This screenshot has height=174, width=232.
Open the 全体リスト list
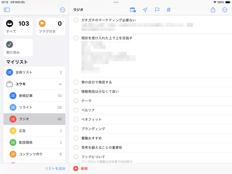[x=34, y=72]
